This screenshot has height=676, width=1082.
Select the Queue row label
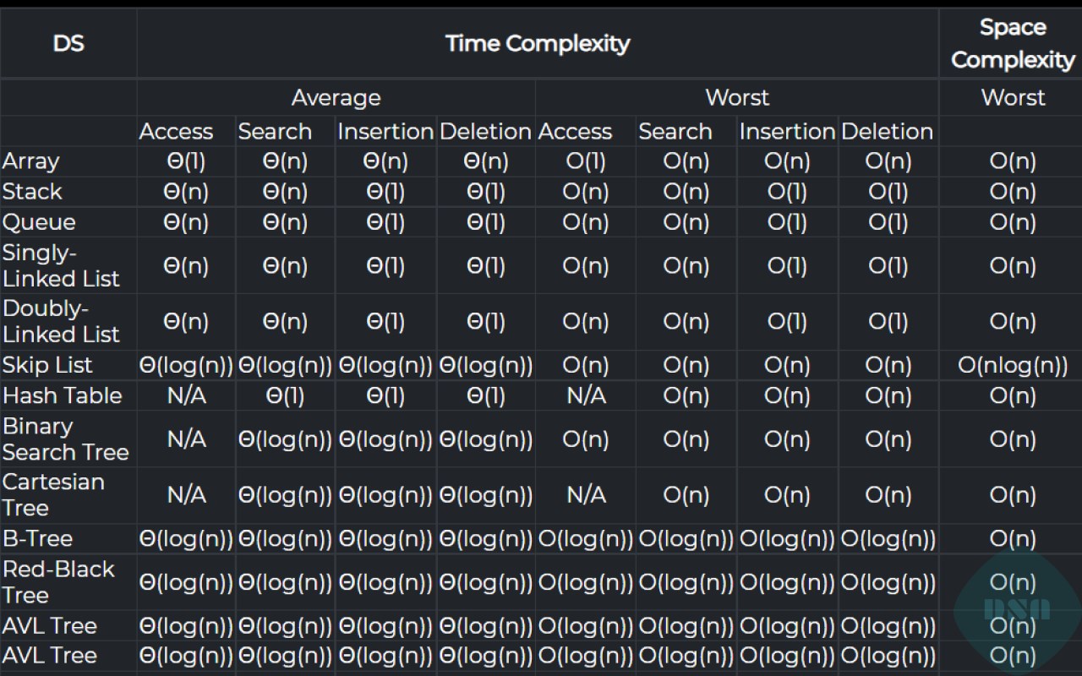pyautogui.click(x=39, y=222)
